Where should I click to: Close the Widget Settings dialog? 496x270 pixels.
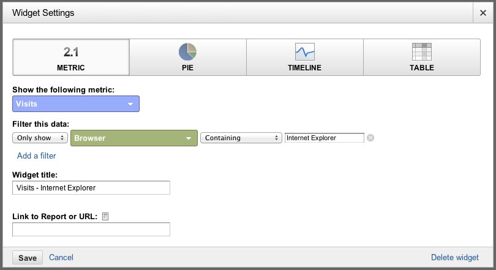(483, 13)
